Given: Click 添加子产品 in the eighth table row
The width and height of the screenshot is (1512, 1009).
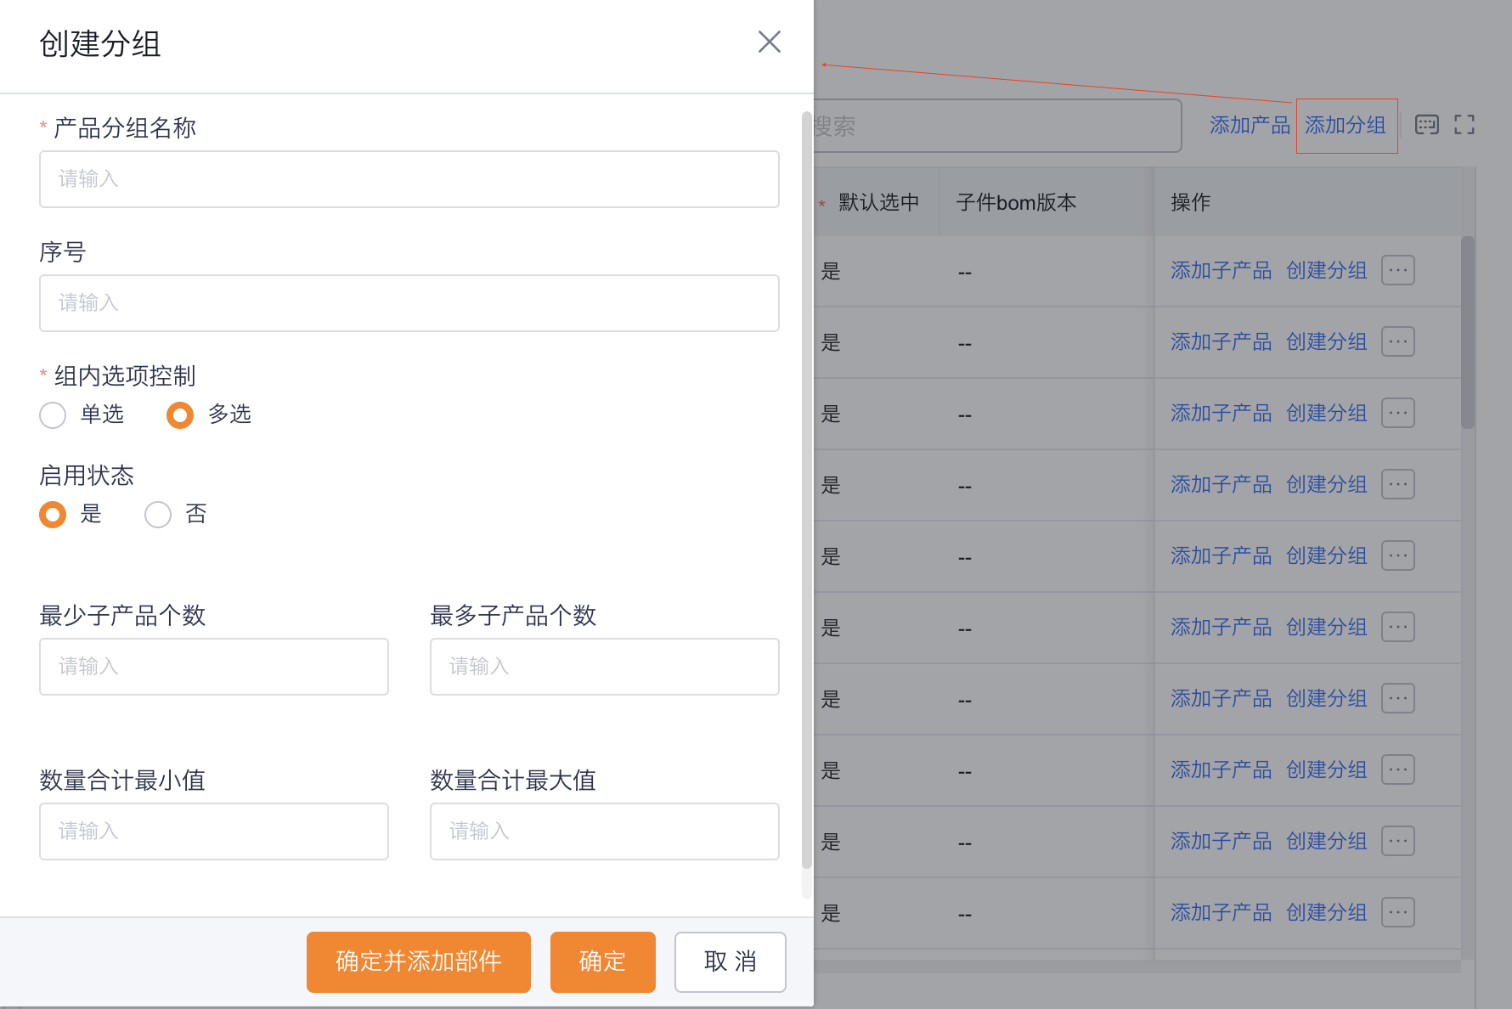Looking at the screenshot, I should 1221,770.
